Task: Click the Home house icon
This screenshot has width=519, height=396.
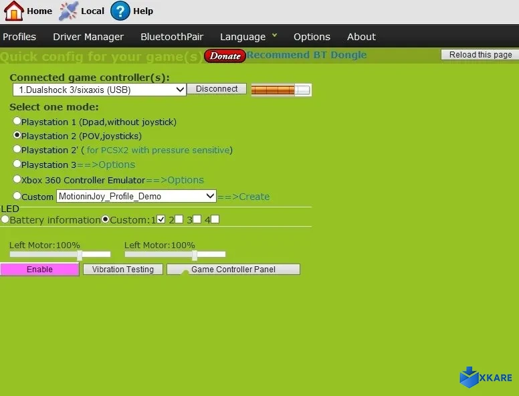Action: point(13,11)
